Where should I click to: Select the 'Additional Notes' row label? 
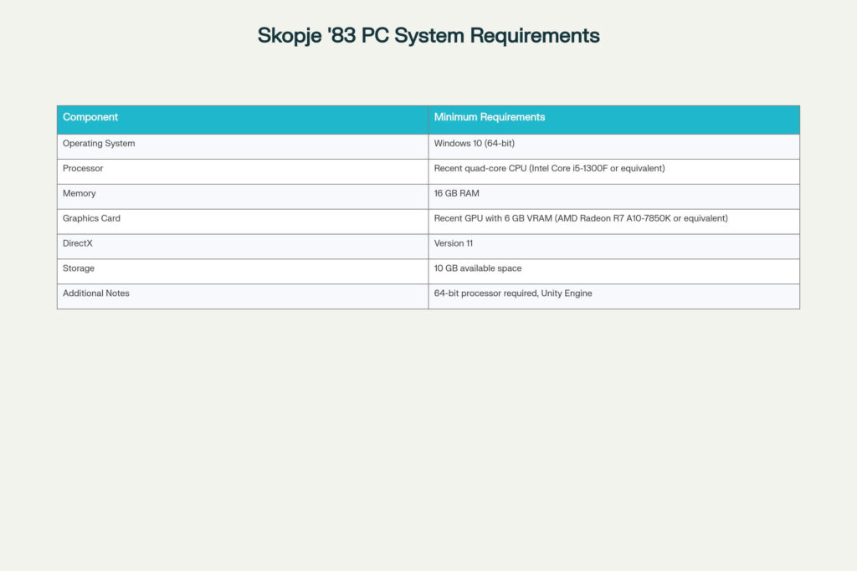[x=95, y=293]
